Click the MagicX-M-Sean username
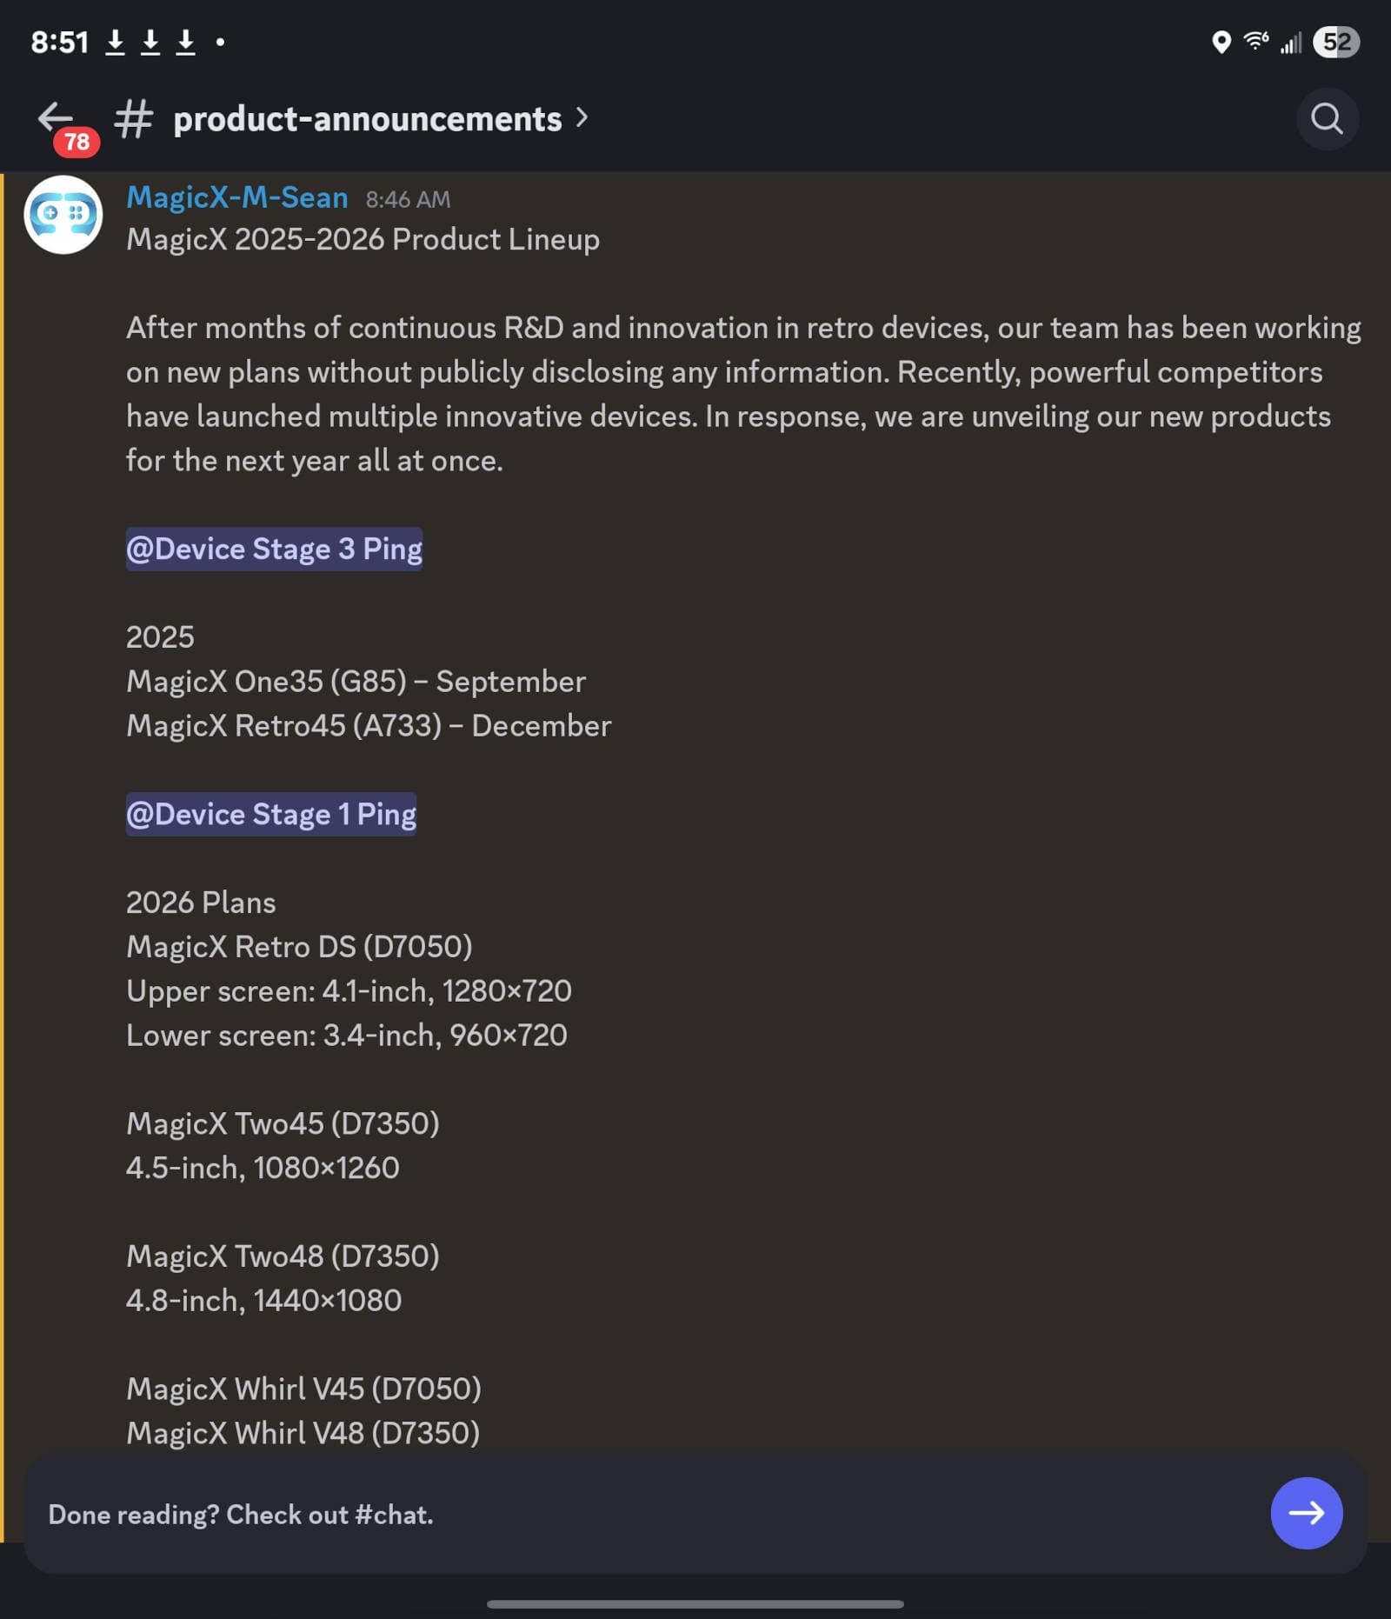1391x1619 pixels. 236,197
